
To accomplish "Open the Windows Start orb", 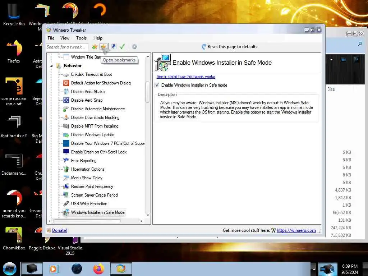I will coord(9,269).
